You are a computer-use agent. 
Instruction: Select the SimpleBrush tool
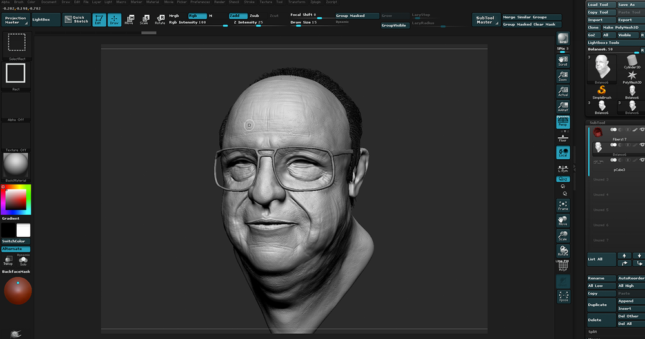click(601, 92)
